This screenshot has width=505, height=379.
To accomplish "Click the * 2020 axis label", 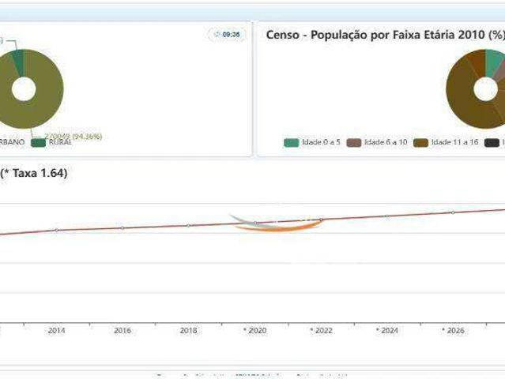I will click(255, 330).
